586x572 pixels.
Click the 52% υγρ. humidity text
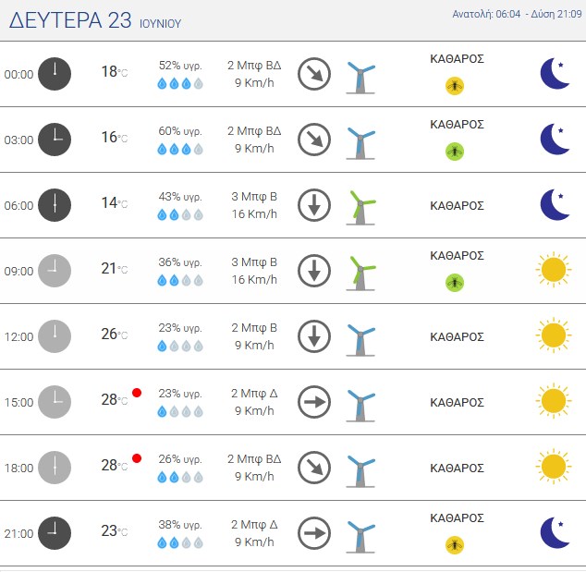click(180, 66)
